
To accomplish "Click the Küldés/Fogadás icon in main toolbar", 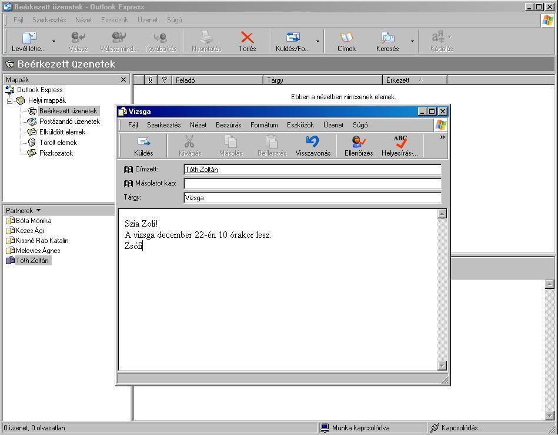I will 293,38.
